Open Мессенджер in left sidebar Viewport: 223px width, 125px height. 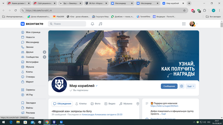pyautogui.click(x=32, y=42)
